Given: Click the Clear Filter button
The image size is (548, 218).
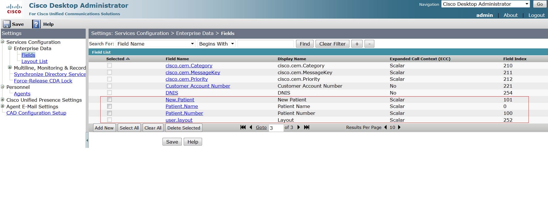Looking at the screenshot, I should tap(332, 44).
